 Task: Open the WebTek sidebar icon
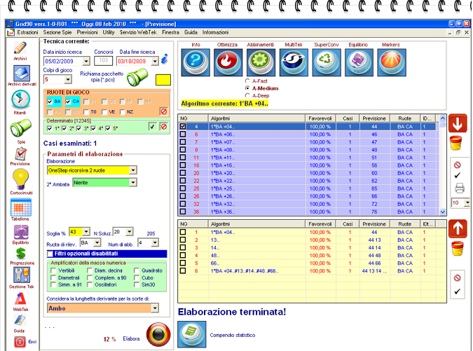click(x=20, y=299)
